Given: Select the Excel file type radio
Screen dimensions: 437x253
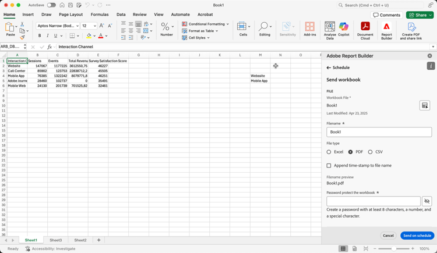Looking at the screenshot, I should pyautogui.click(x=329, y=152).
